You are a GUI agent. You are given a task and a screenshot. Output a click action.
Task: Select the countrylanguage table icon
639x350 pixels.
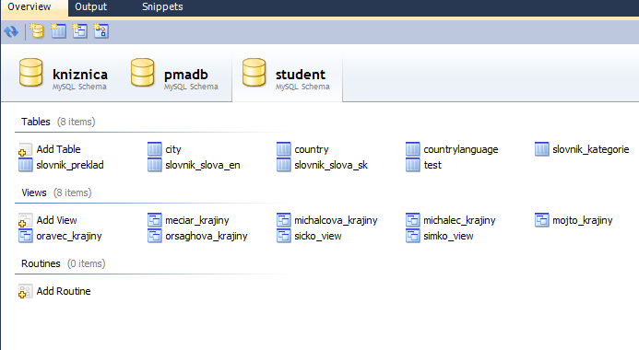pyautogui.click(x=413, y=149)
